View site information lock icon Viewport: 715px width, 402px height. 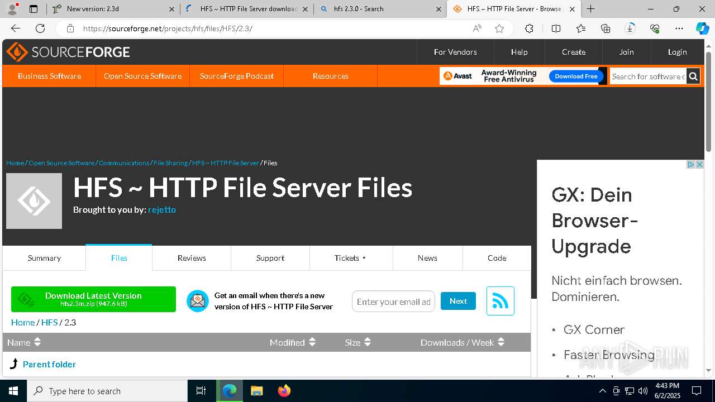70,28
